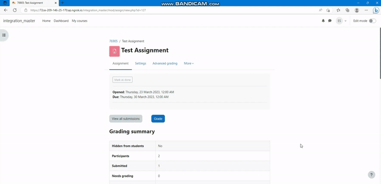Click the tab actions menu icon
381x184 pixels.
point(5,3)
